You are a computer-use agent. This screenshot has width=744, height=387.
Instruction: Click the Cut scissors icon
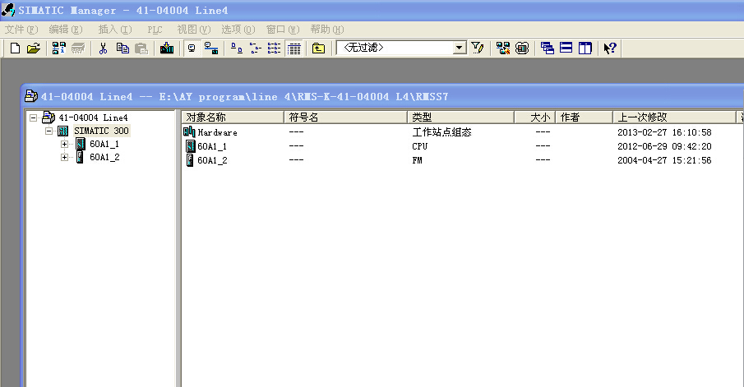click(103, 48)
